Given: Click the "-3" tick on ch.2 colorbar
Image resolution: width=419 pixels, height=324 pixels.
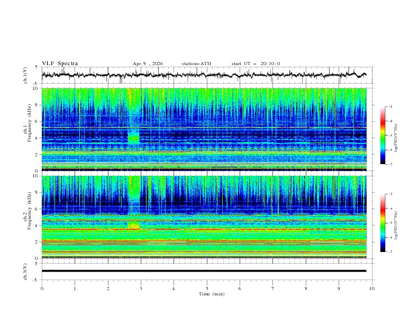Looking at the screenshot, I should click(390, 194).
